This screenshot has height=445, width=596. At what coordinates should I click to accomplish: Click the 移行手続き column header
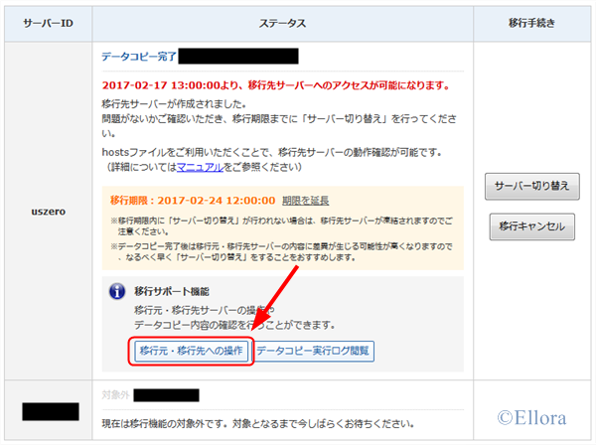pos(531,24)
